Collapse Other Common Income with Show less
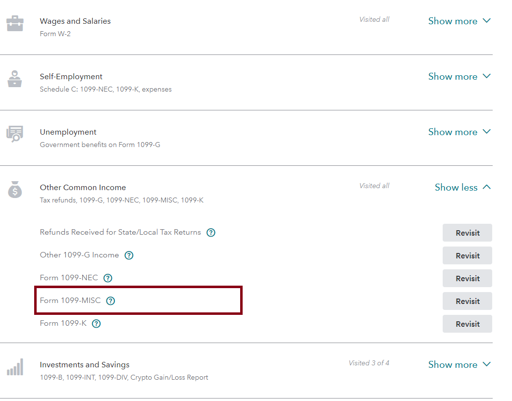This screenshot has height=401, width=512. pyautogui.click(x=462, y=187)
